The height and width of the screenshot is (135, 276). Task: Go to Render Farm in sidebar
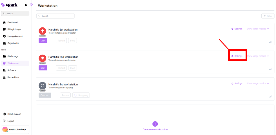point(13,77)
